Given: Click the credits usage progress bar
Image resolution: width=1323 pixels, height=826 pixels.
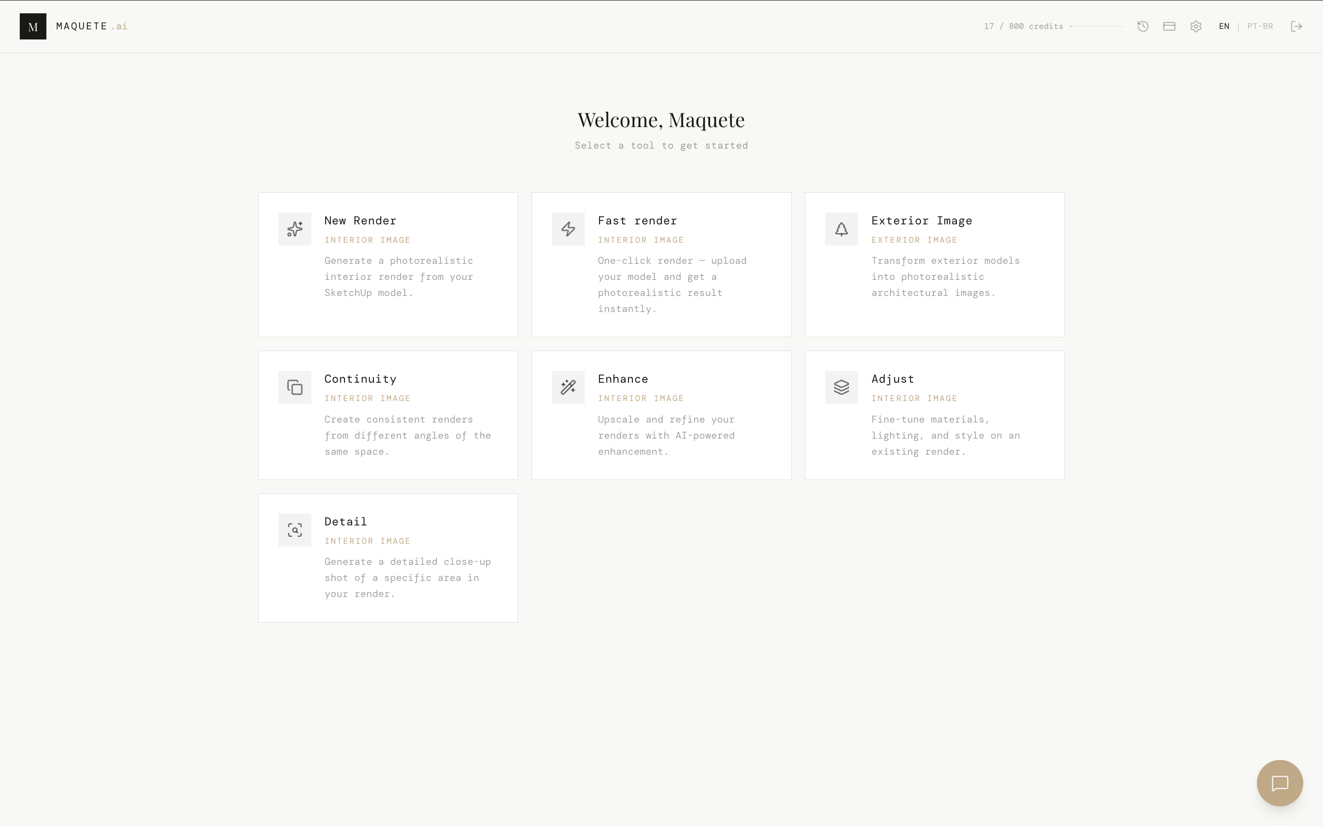Looking at the screenshot, I should [x=1096, y=26].
